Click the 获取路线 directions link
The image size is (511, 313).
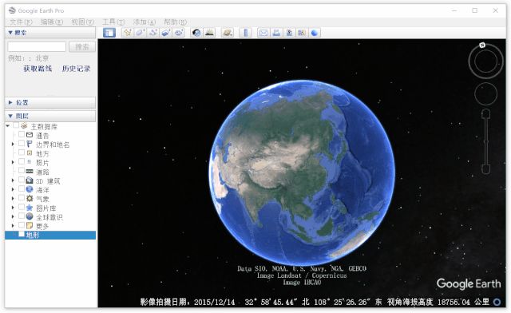38,69
